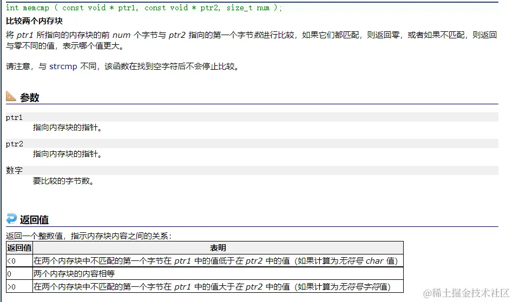
Task: Click the 参数 section heading
Action: [x=30, y=97]
